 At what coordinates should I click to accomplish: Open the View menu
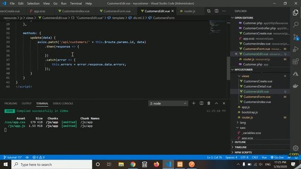click(46, 3)
